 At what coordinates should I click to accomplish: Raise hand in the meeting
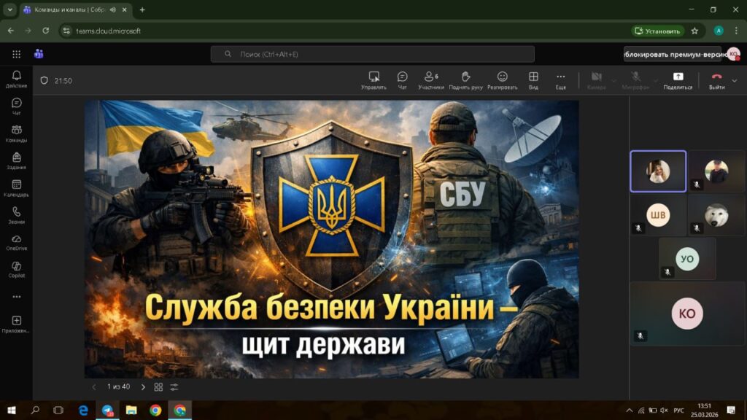(465, 80)
